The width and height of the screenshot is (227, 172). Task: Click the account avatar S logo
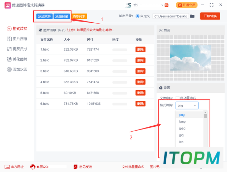[128, 5]
